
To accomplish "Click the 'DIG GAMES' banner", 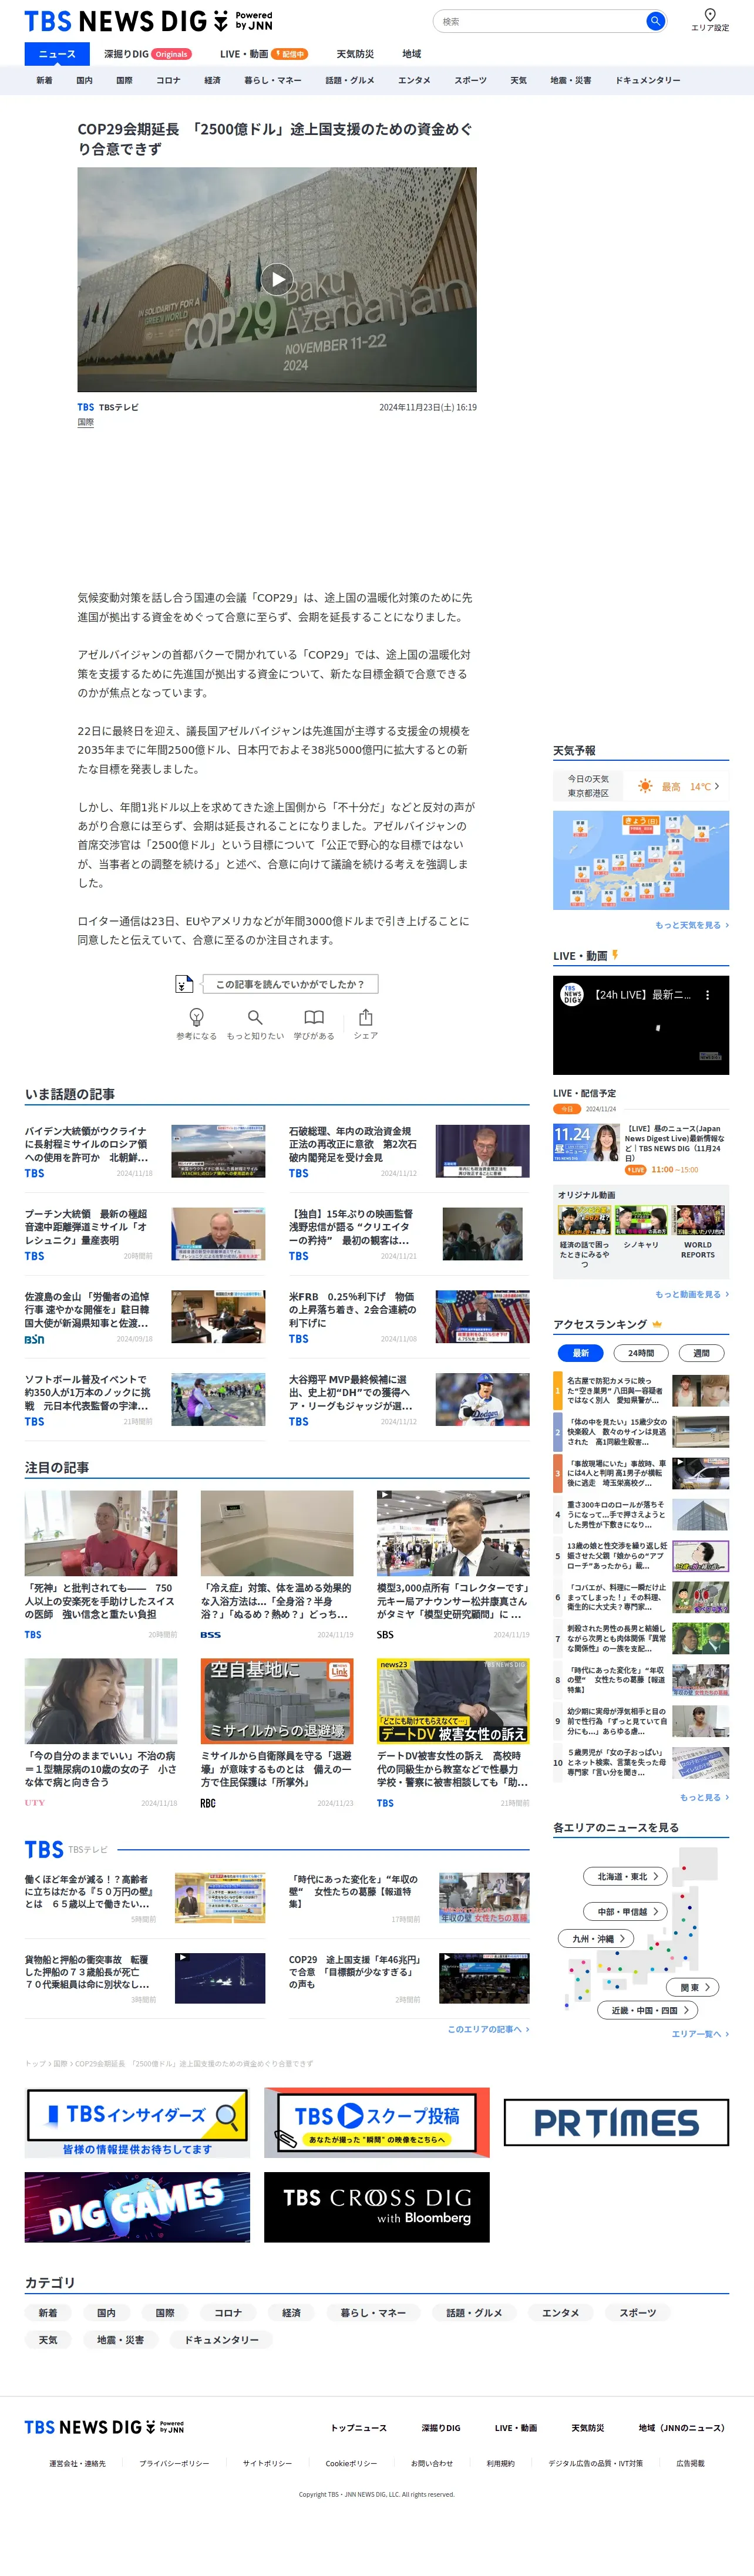I will [137, 2207].
